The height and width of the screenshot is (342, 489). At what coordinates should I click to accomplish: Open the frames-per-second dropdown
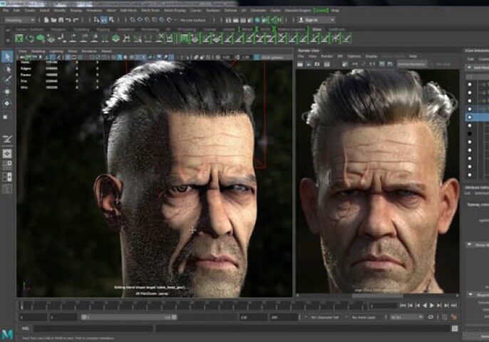406,317
